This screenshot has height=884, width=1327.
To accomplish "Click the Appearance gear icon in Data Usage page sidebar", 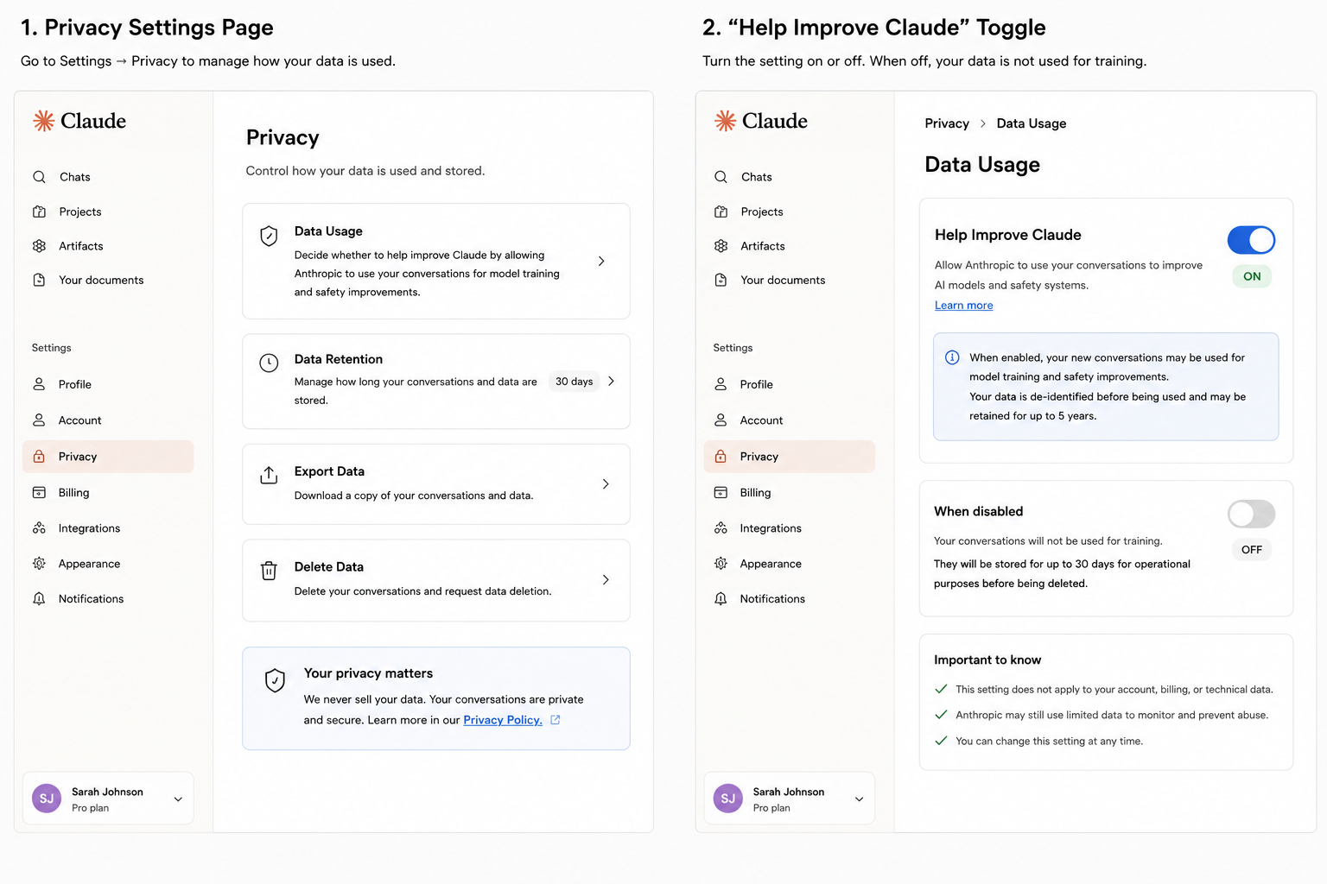I will (721, 563).
